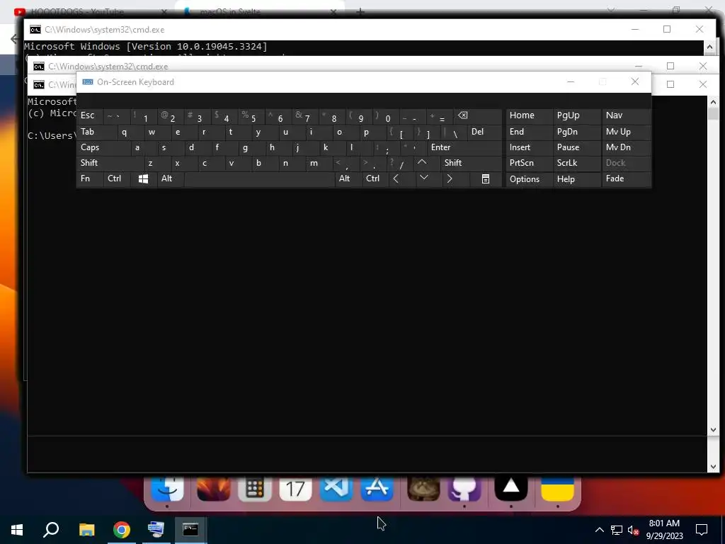Click the letter q key

(x=130, y=132)
